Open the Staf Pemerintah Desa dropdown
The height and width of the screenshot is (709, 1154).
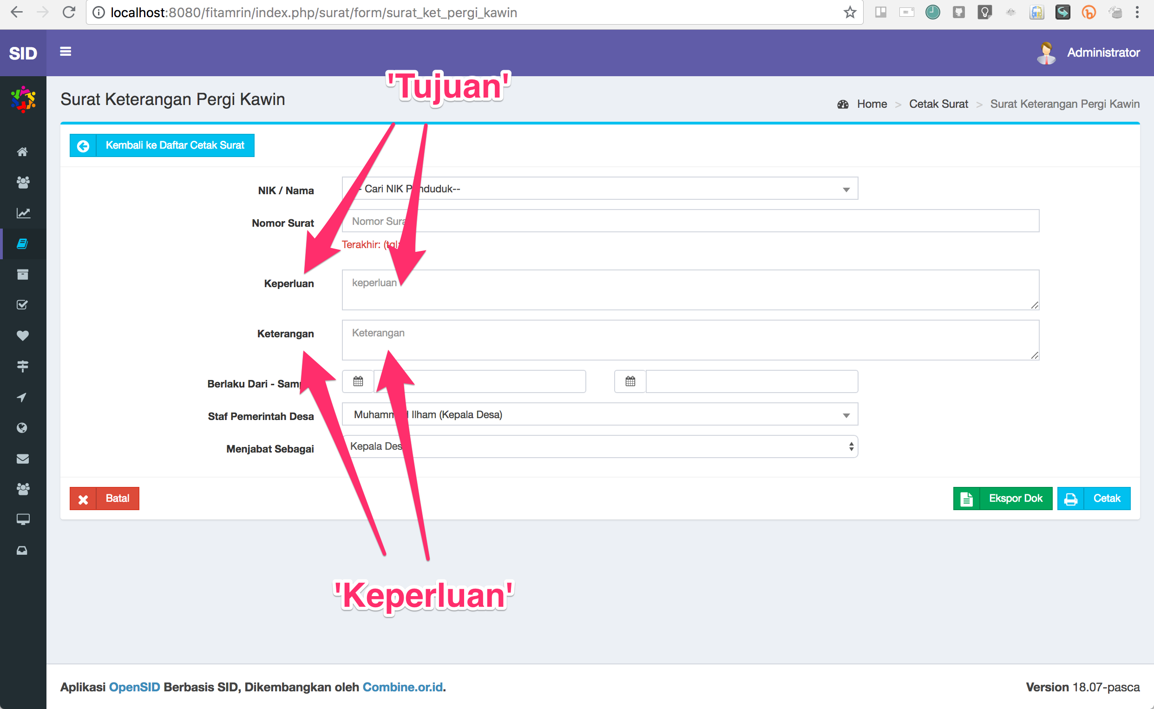click(x=846, y=414)
